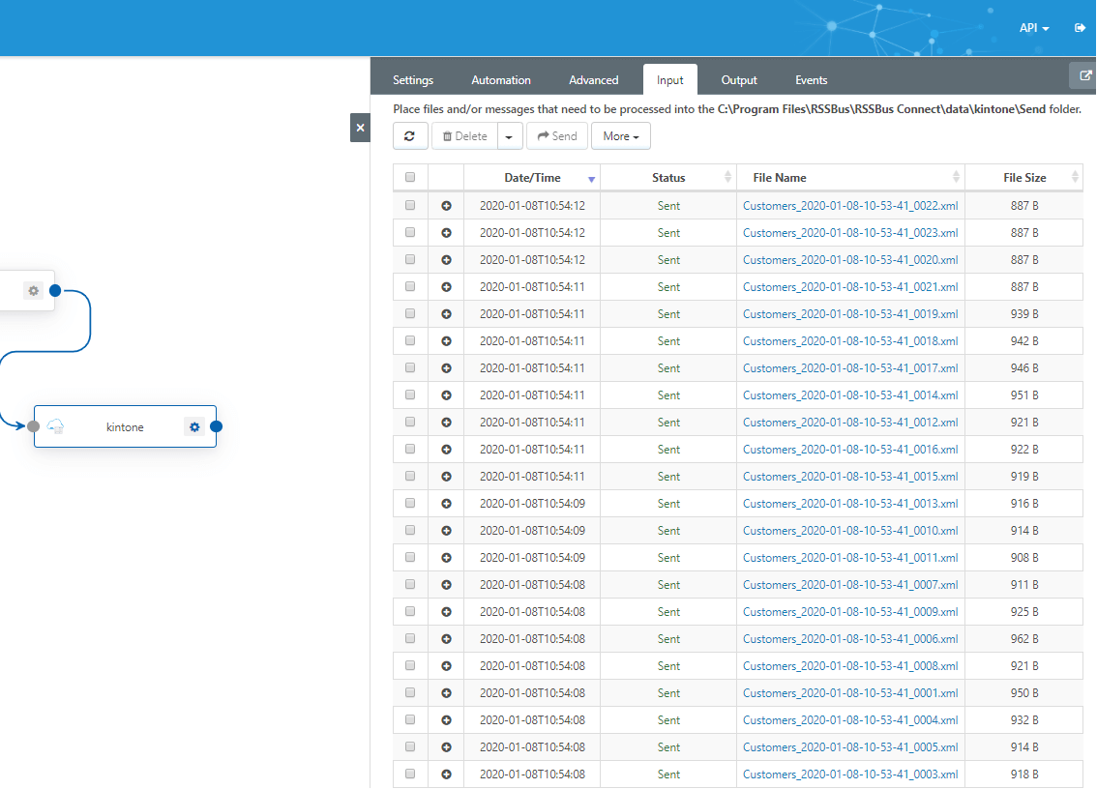Expand the row details for Customers 0022 file
The image size is (1097, 789).
coord(446,206)
